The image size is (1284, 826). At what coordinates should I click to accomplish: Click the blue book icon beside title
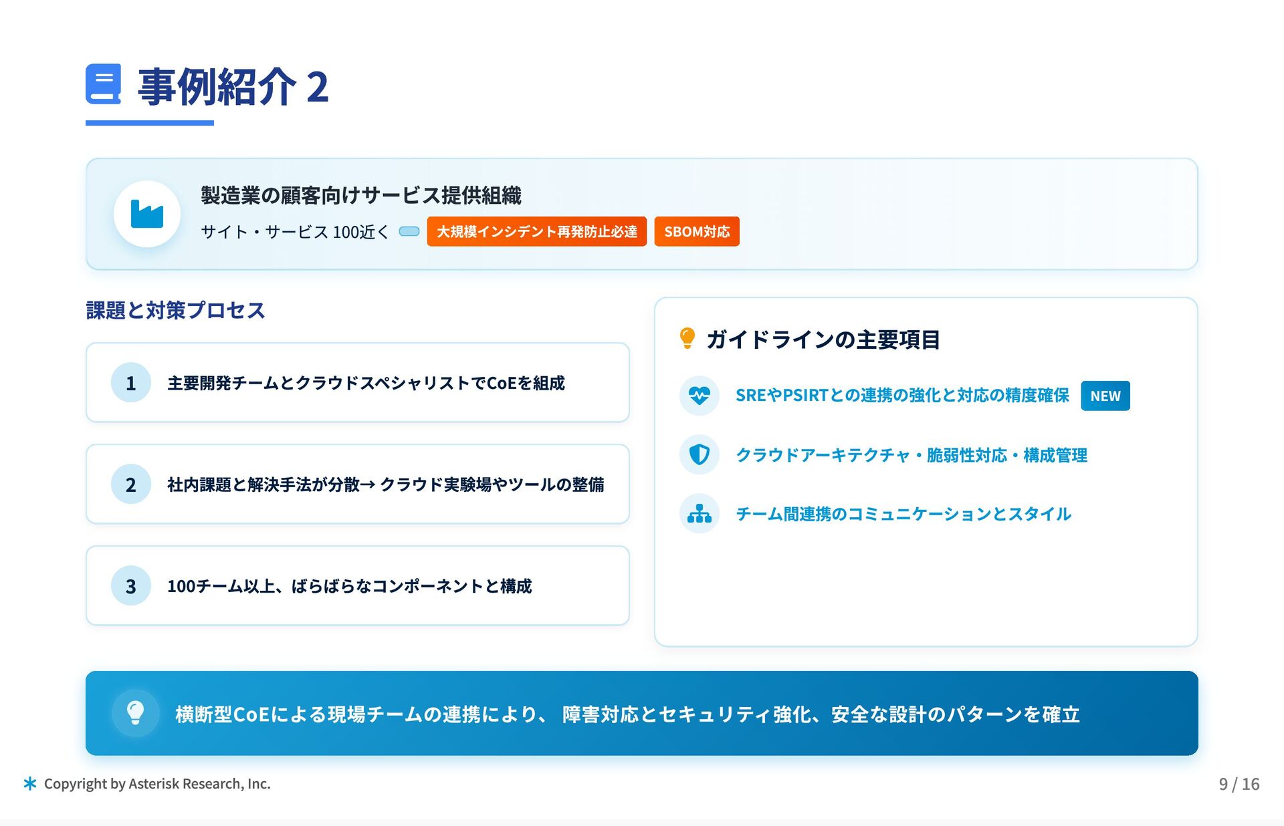point(103,84)
